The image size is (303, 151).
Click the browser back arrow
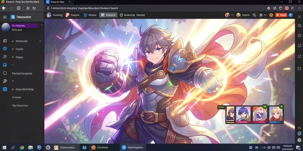[x=4, y=8]
